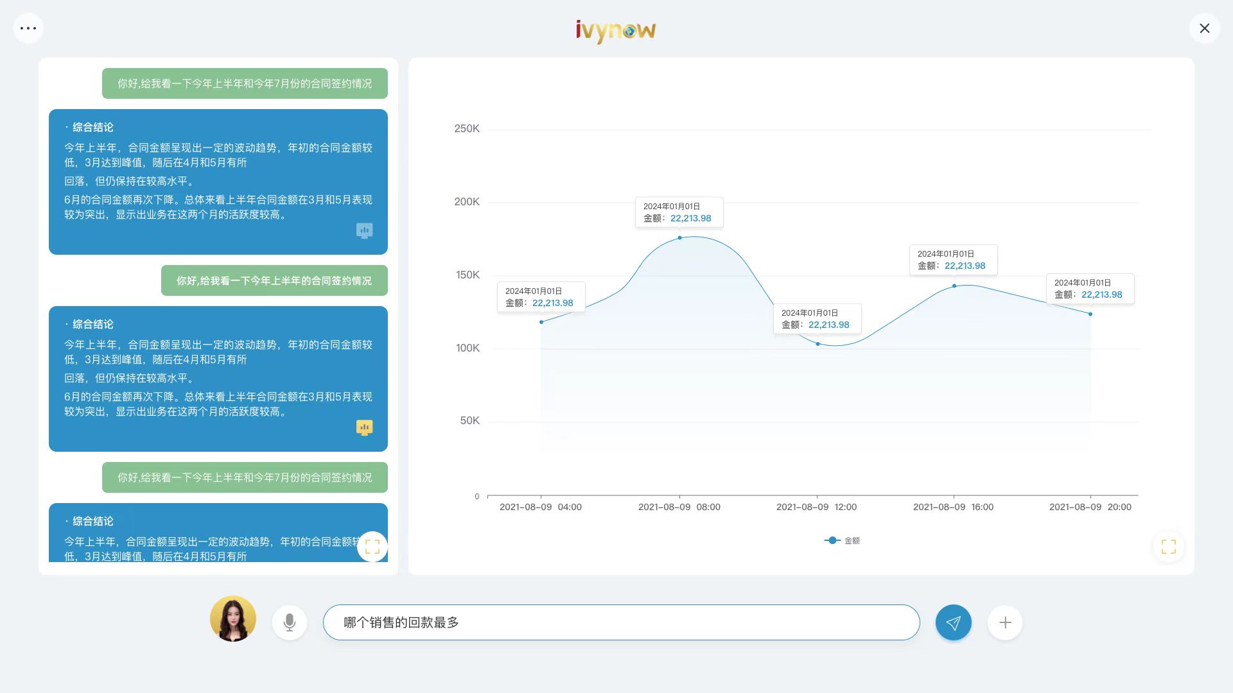Click x-axis label 2021-08-09 12:00
This screenshot has height=693, width=1233.
pos(816,507)
